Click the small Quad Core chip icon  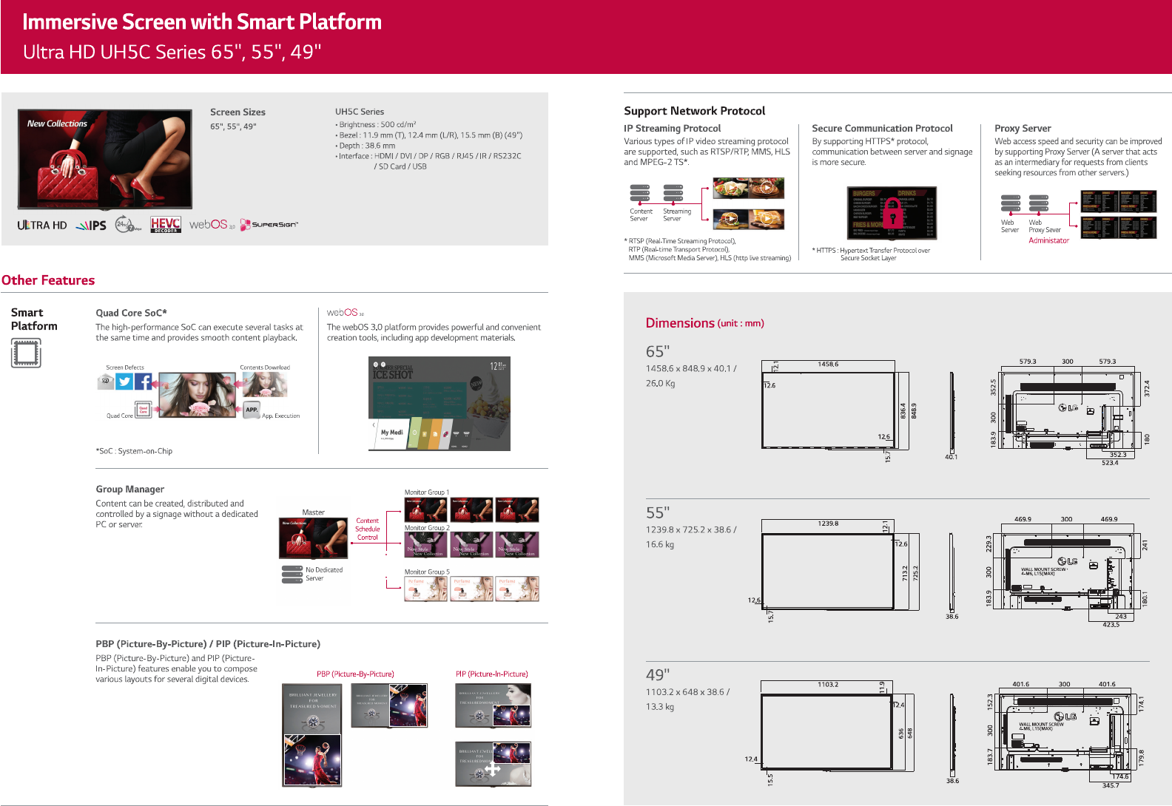click(x=144, y=410)
